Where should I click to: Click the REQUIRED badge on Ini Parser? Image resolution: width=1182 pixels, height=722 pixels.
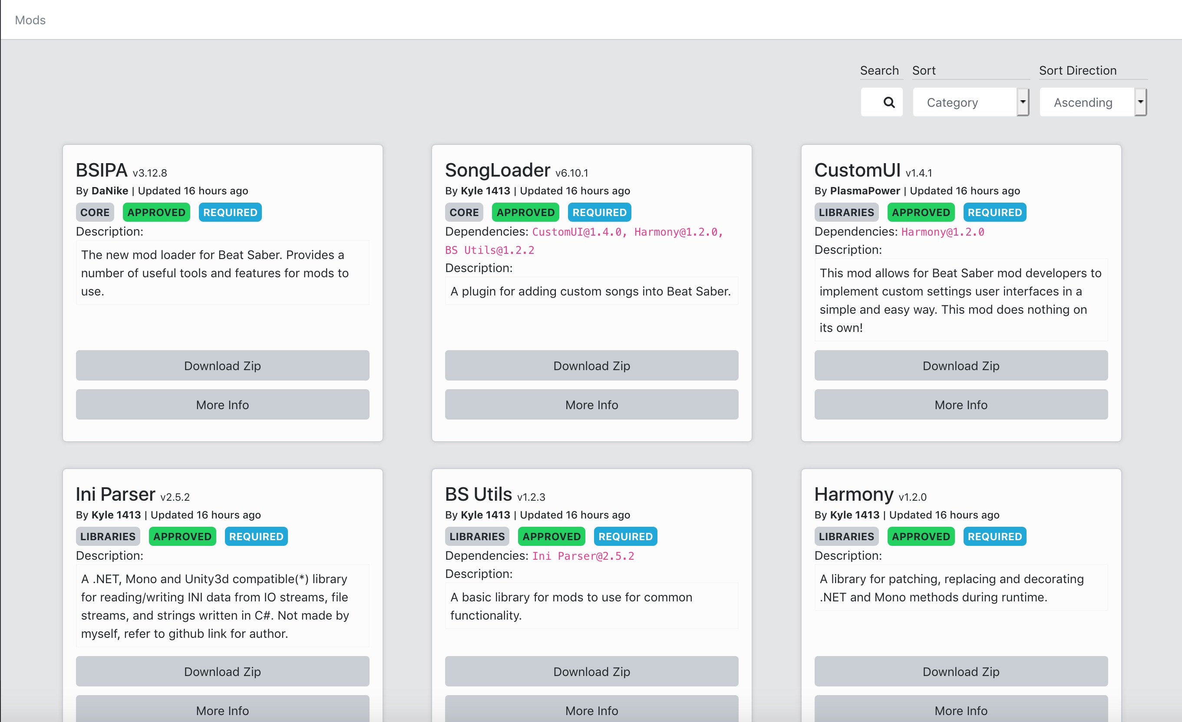pos(256,536)
